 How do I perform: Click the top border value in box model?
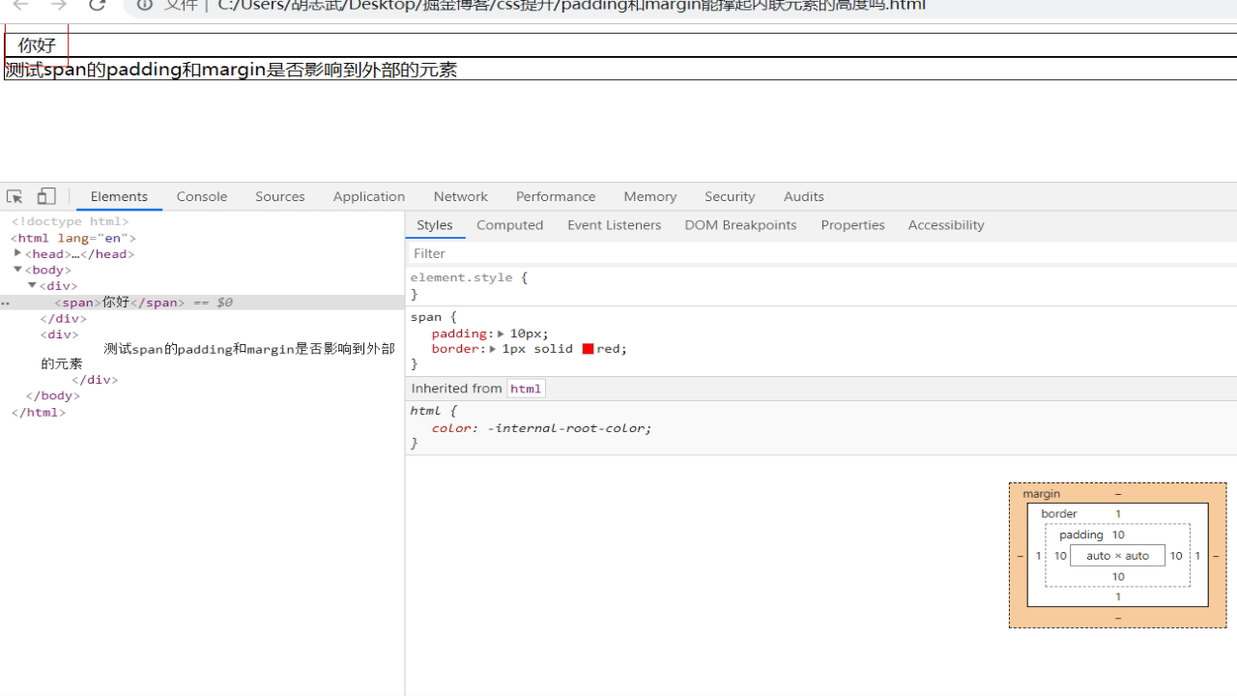[x=1118, y=514]
